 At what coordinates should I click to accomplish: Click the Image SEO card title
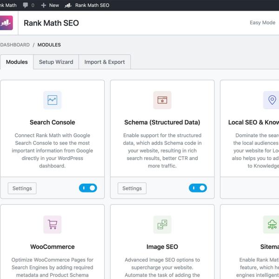pyautogui.click(x=162, y=247)
